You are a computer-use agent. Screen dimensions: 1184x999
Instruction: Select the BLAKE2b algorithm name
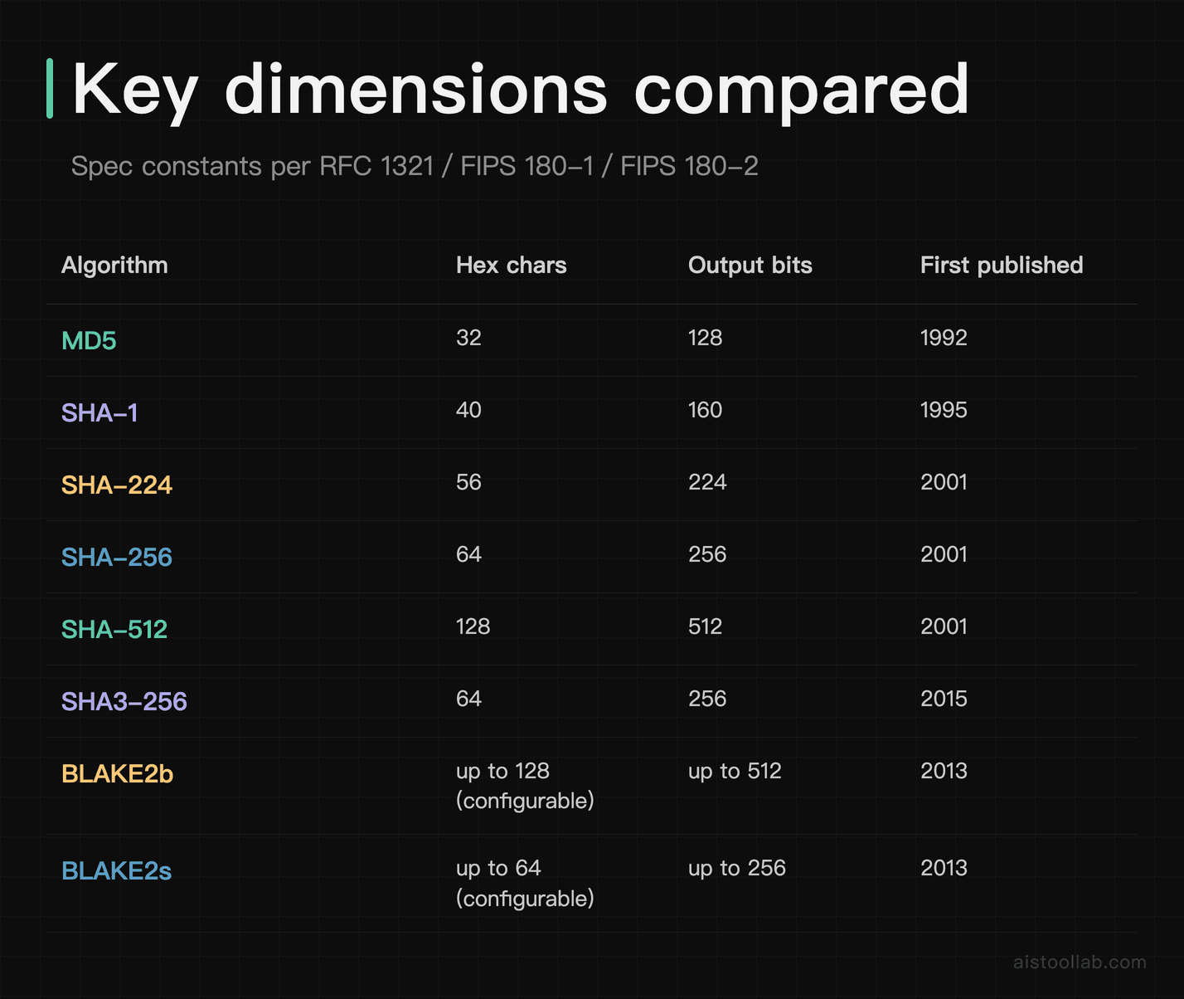[118, 774]
